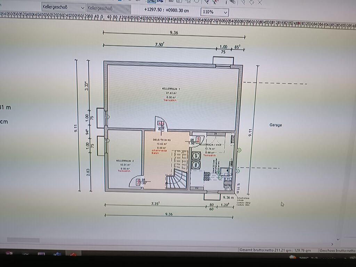The image size is (356, 267).
Task: Select the door leading into Kellerraum 1
Action: pos(161,124)
